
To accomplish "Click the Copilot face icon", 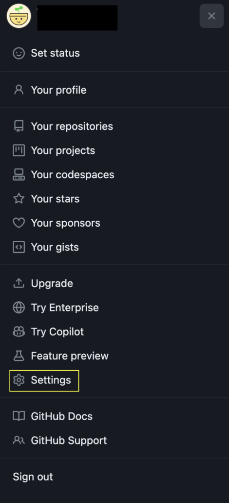I will pyautogui.click(x=19, y=332).
